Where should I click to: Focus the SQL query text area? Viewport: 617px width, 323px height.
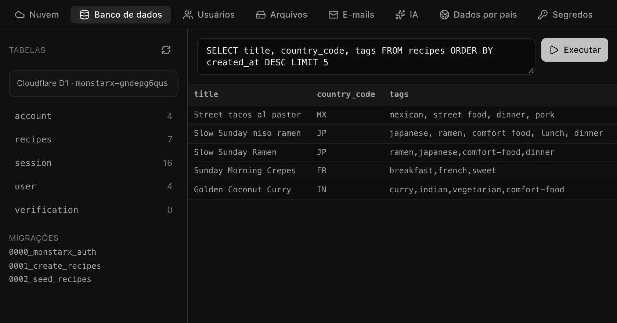366,57
